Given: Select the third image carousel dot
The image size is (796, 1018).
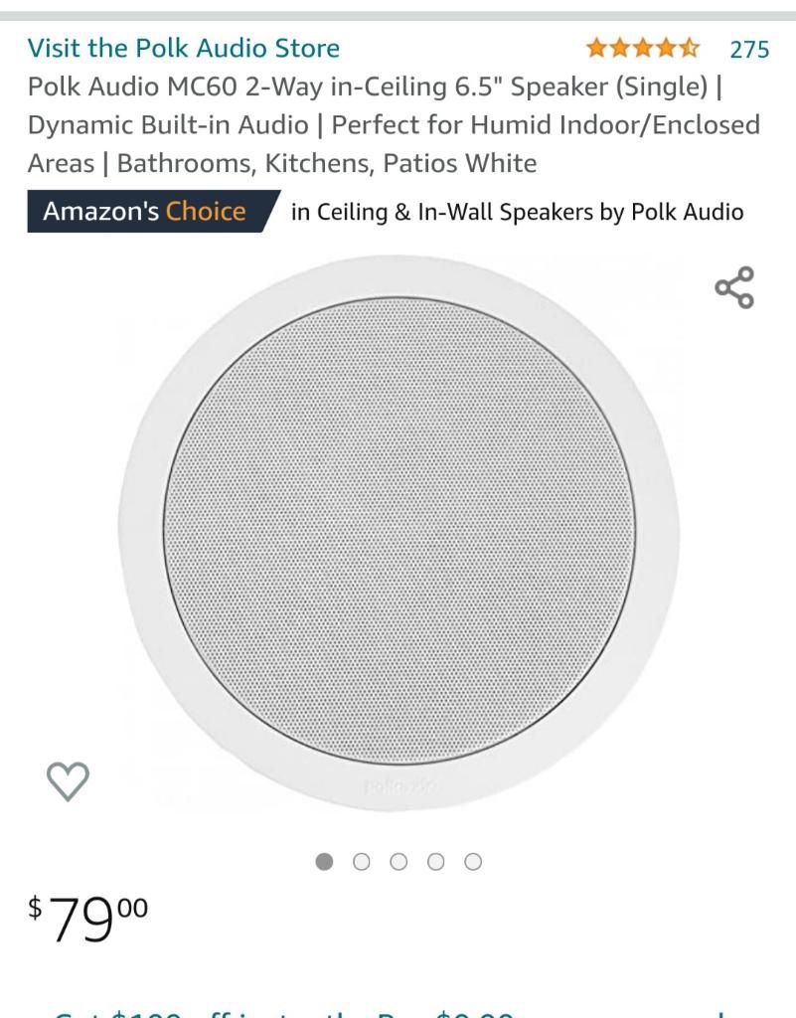Looking at the screenshot, I should click(398, 862).
